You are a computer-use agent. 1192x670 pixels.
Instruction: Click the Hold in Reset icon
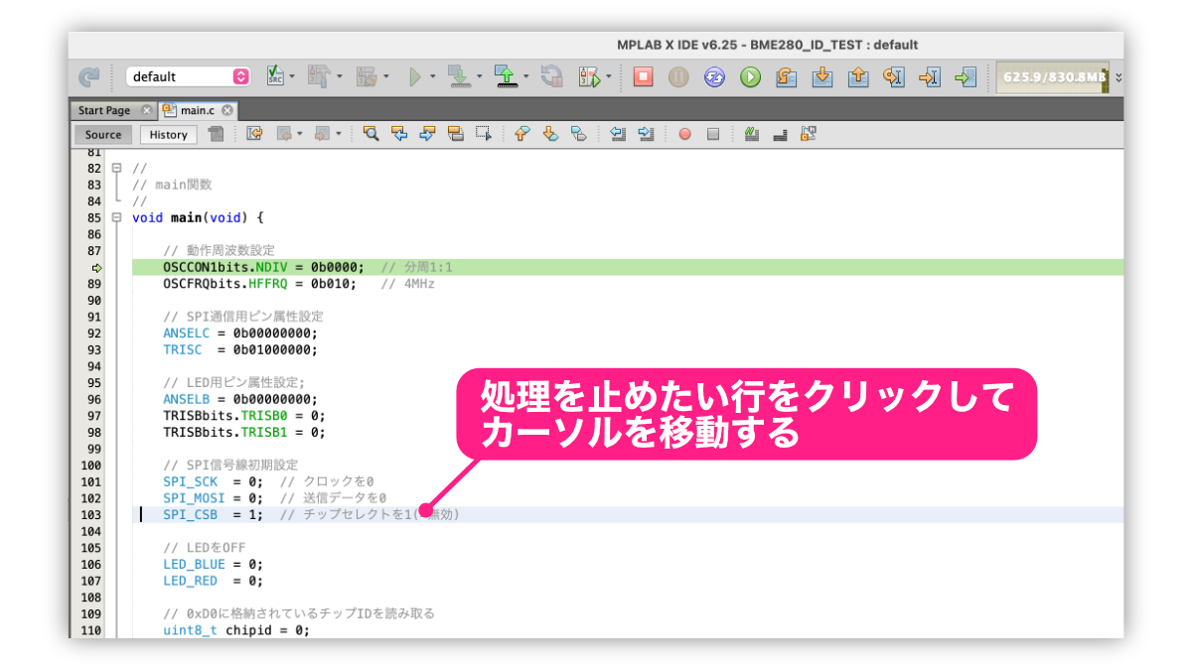[x=552, y=76]
